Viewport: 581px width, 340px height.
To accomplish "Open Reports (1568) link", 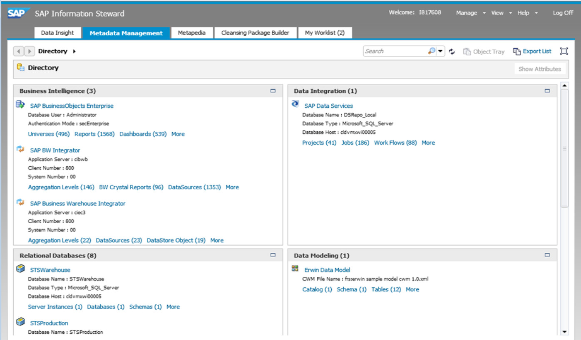I will [x=94, y=134].
